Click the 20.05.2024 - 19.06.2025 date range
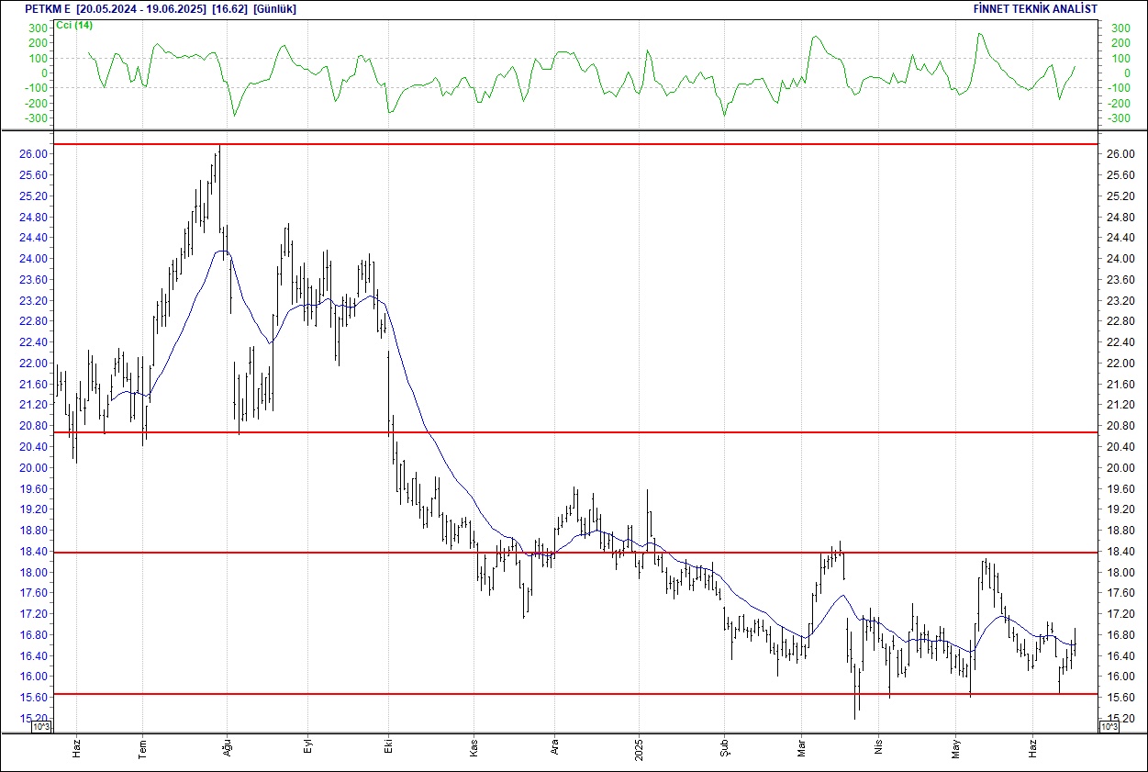The image size is (1148, 772). pyautogui.click(x=140, y=8)
